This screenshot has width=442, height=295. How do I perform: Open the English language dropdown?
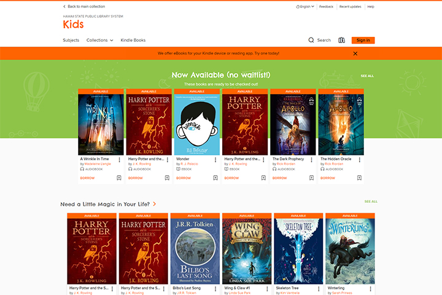click(305, 7)
